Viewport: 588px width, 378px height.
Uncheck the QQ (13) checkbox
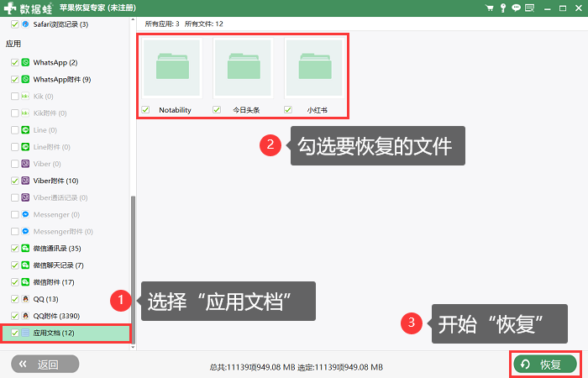click(x=14, y=298)
